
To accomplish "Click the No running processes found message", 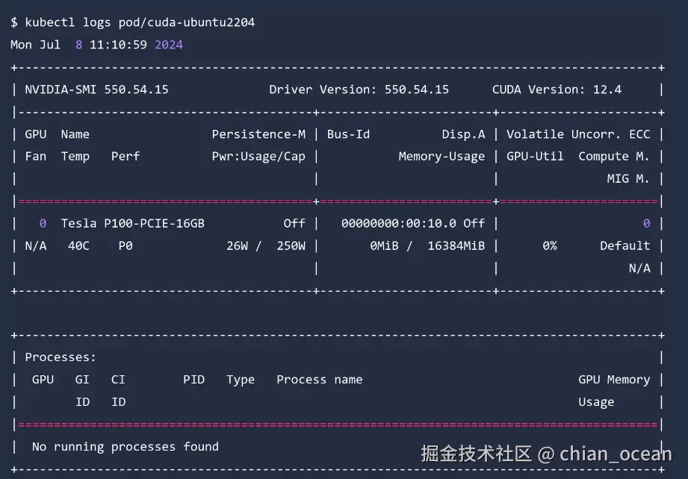I will [125, 447].
